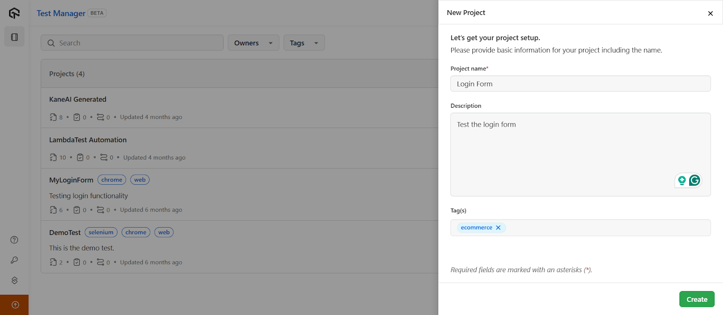Expand the Owners dropdown
The image size is (723, 315).
254,43
